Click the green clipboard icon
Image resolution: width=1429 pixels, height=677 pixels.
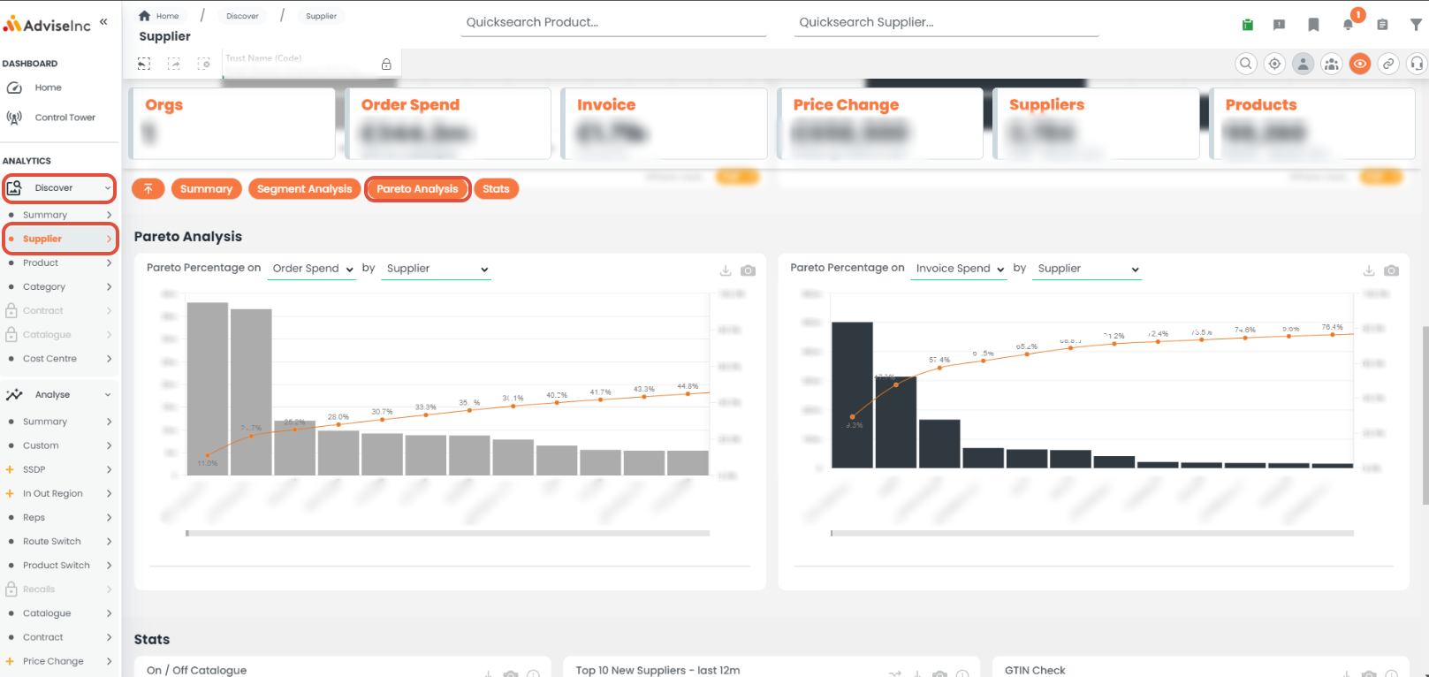tap(1247, 25)
